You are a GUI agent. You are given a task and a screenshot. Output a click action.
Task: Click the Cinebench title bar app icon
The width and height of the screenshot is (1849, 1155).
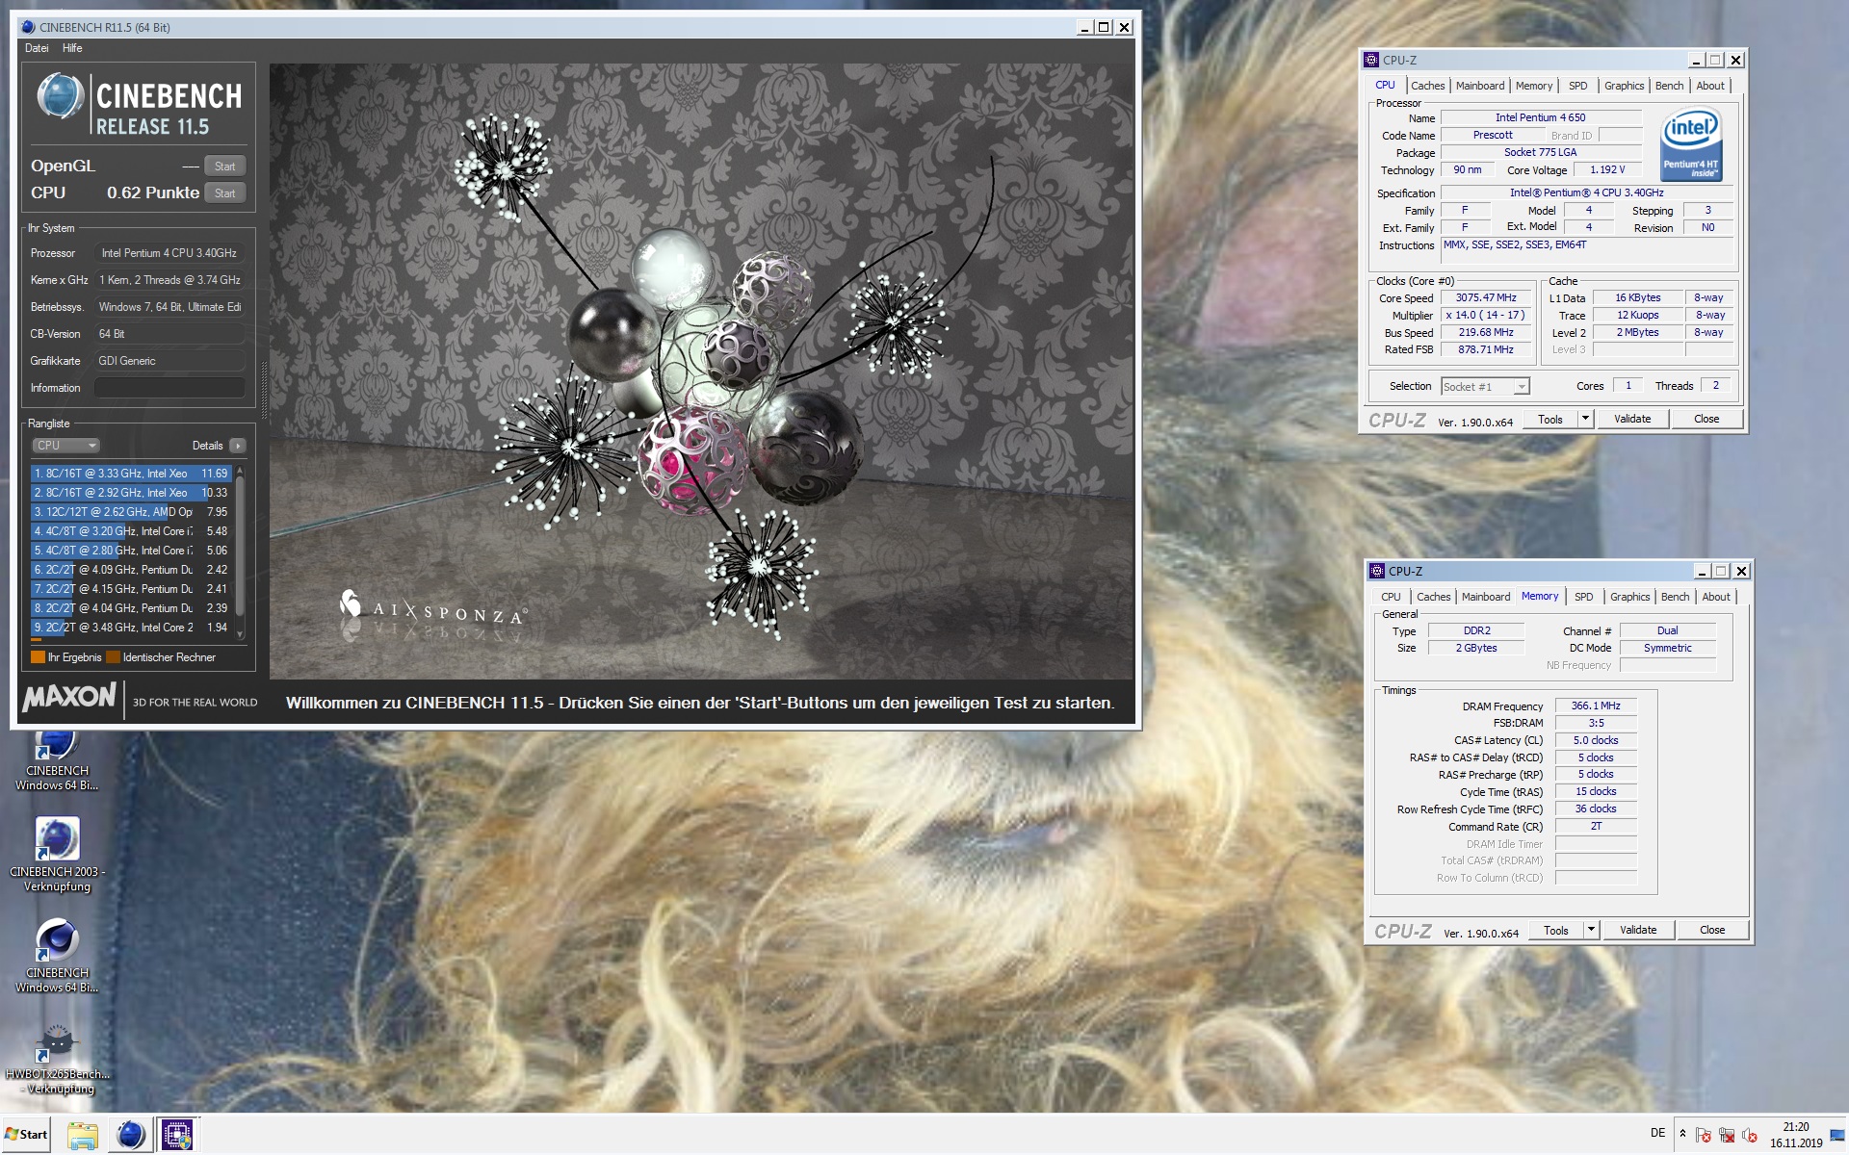pos(27,27)
